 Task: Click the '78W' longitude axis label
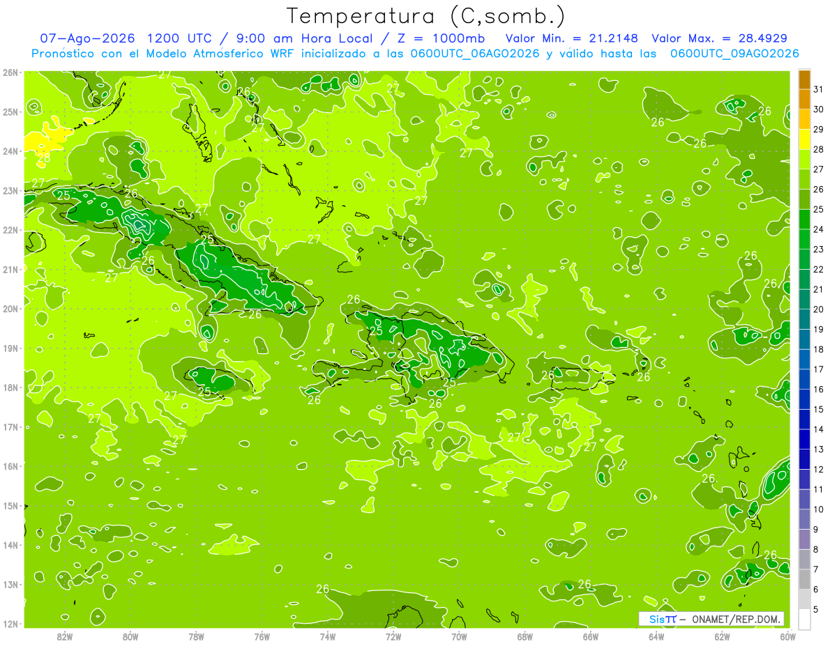196,636
